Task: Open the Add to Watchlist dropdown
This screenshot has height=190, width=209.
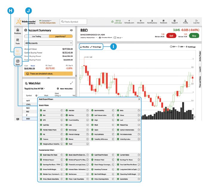Action: click(88, 38)
